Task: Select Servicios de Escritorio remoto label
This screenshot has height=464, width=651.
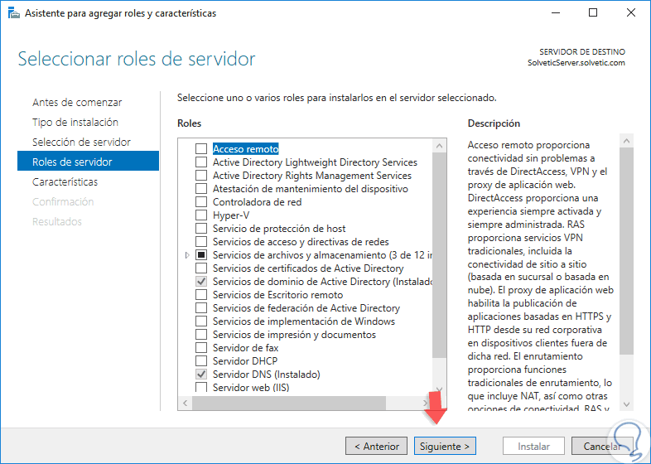Action: 277,294
